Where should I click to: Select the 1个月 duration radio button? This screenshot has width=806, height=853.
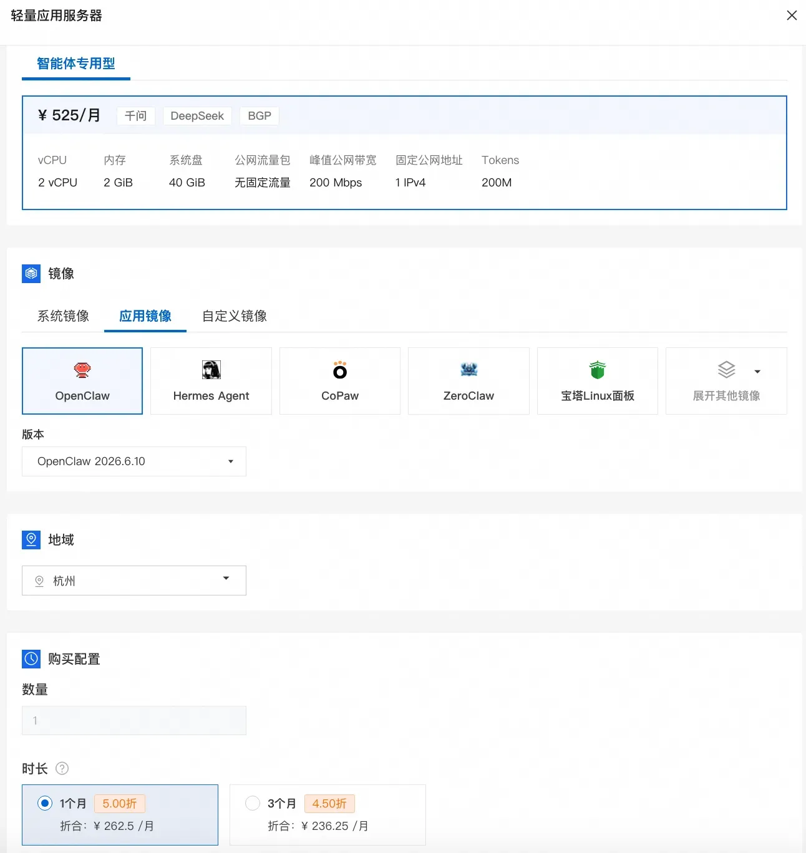[45, 803]
